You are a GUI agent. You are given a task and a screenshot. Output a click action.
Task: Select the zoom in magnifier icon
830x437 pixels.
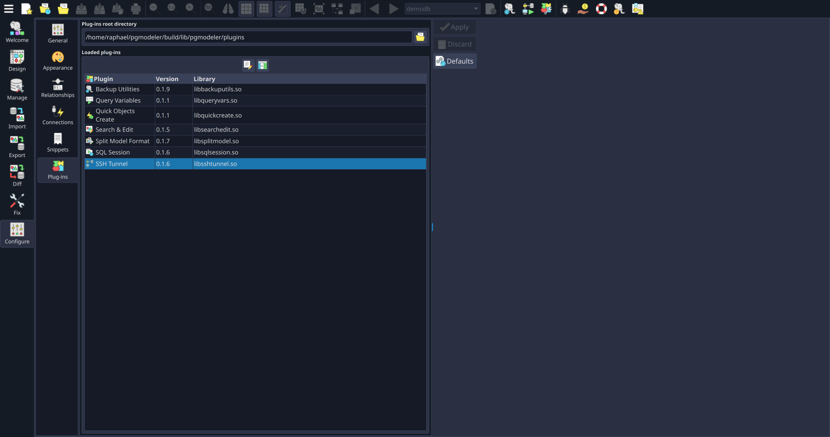[190, 9]
